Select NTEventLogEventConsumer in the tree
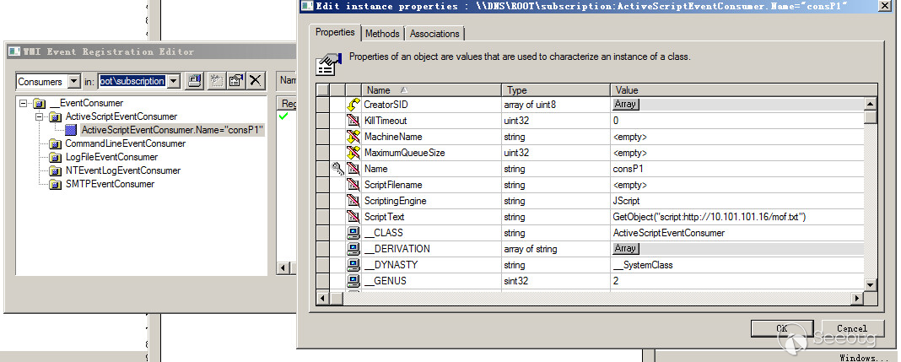901x362 pixels. (x=123, y=170)
